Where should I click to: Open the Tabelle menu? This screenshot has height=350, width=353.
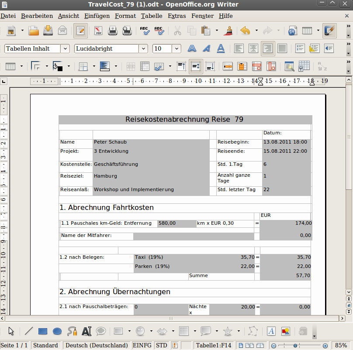(151, 16)
